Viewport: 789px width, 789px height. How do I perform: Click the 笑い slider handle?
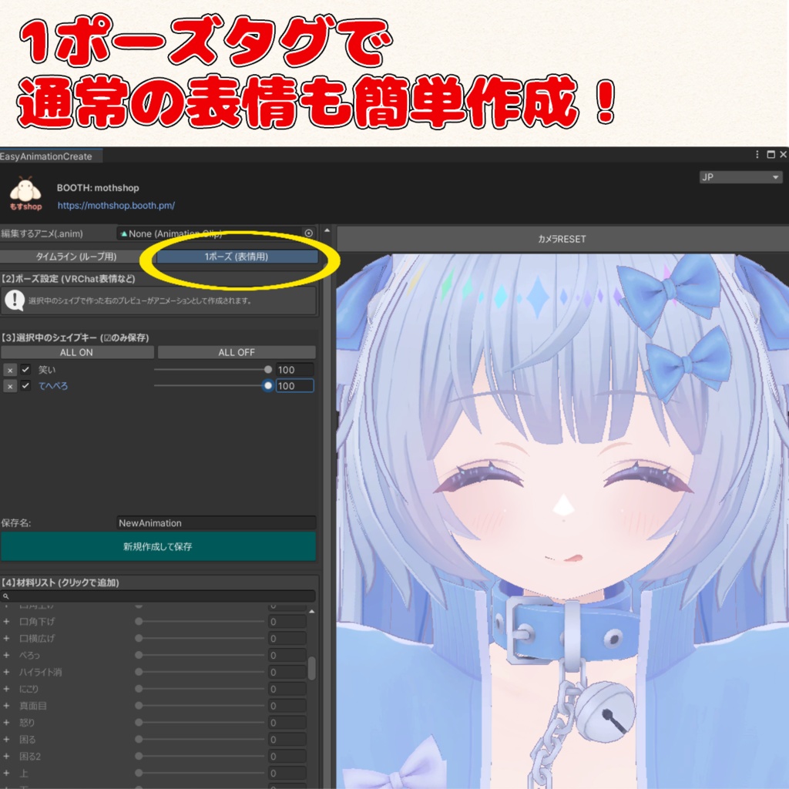tap(267, 369)
